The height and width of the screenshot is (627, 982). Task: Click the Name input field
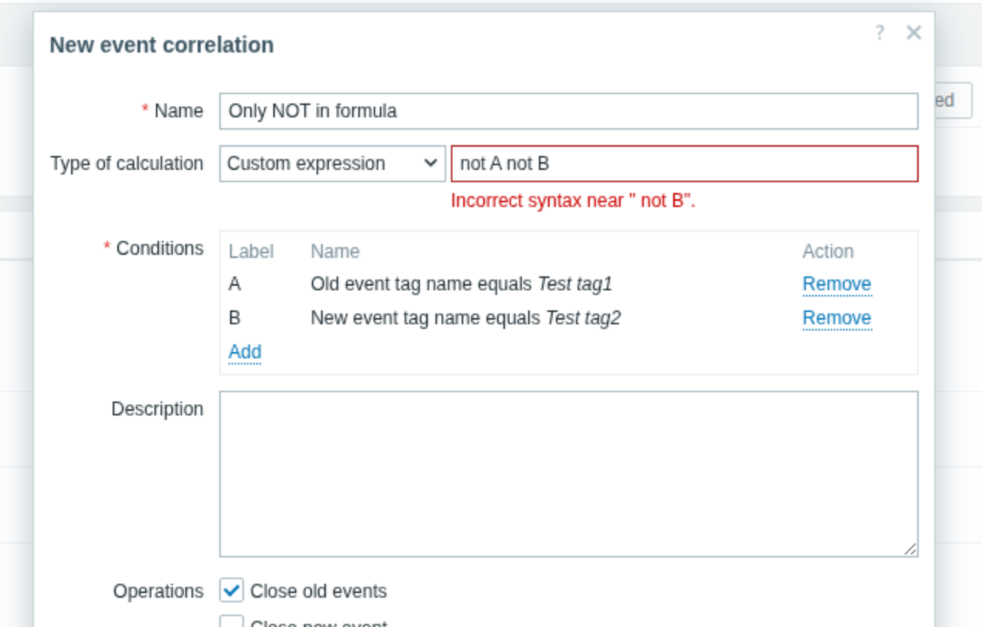coord(568,111)
